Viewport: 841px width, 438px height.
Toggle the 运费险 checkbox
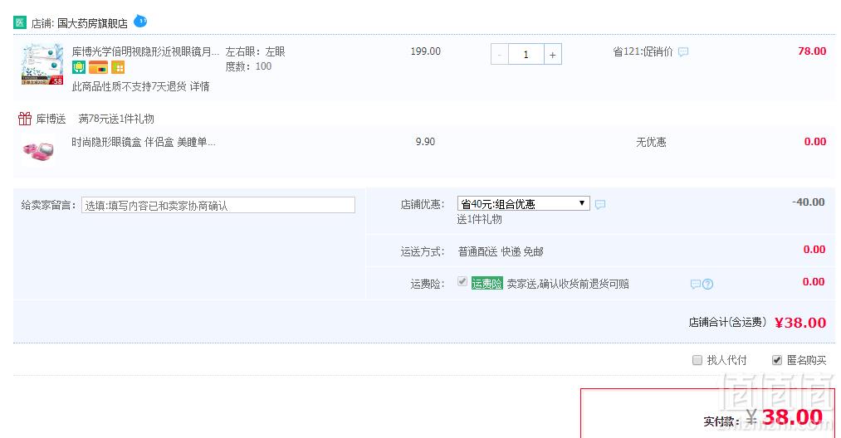click(462, 282)
